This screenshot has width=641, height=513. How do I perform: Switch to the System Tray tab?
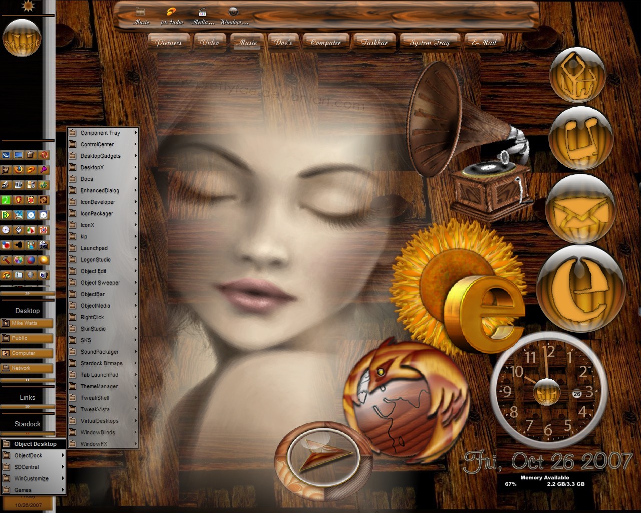pos(430,43)
